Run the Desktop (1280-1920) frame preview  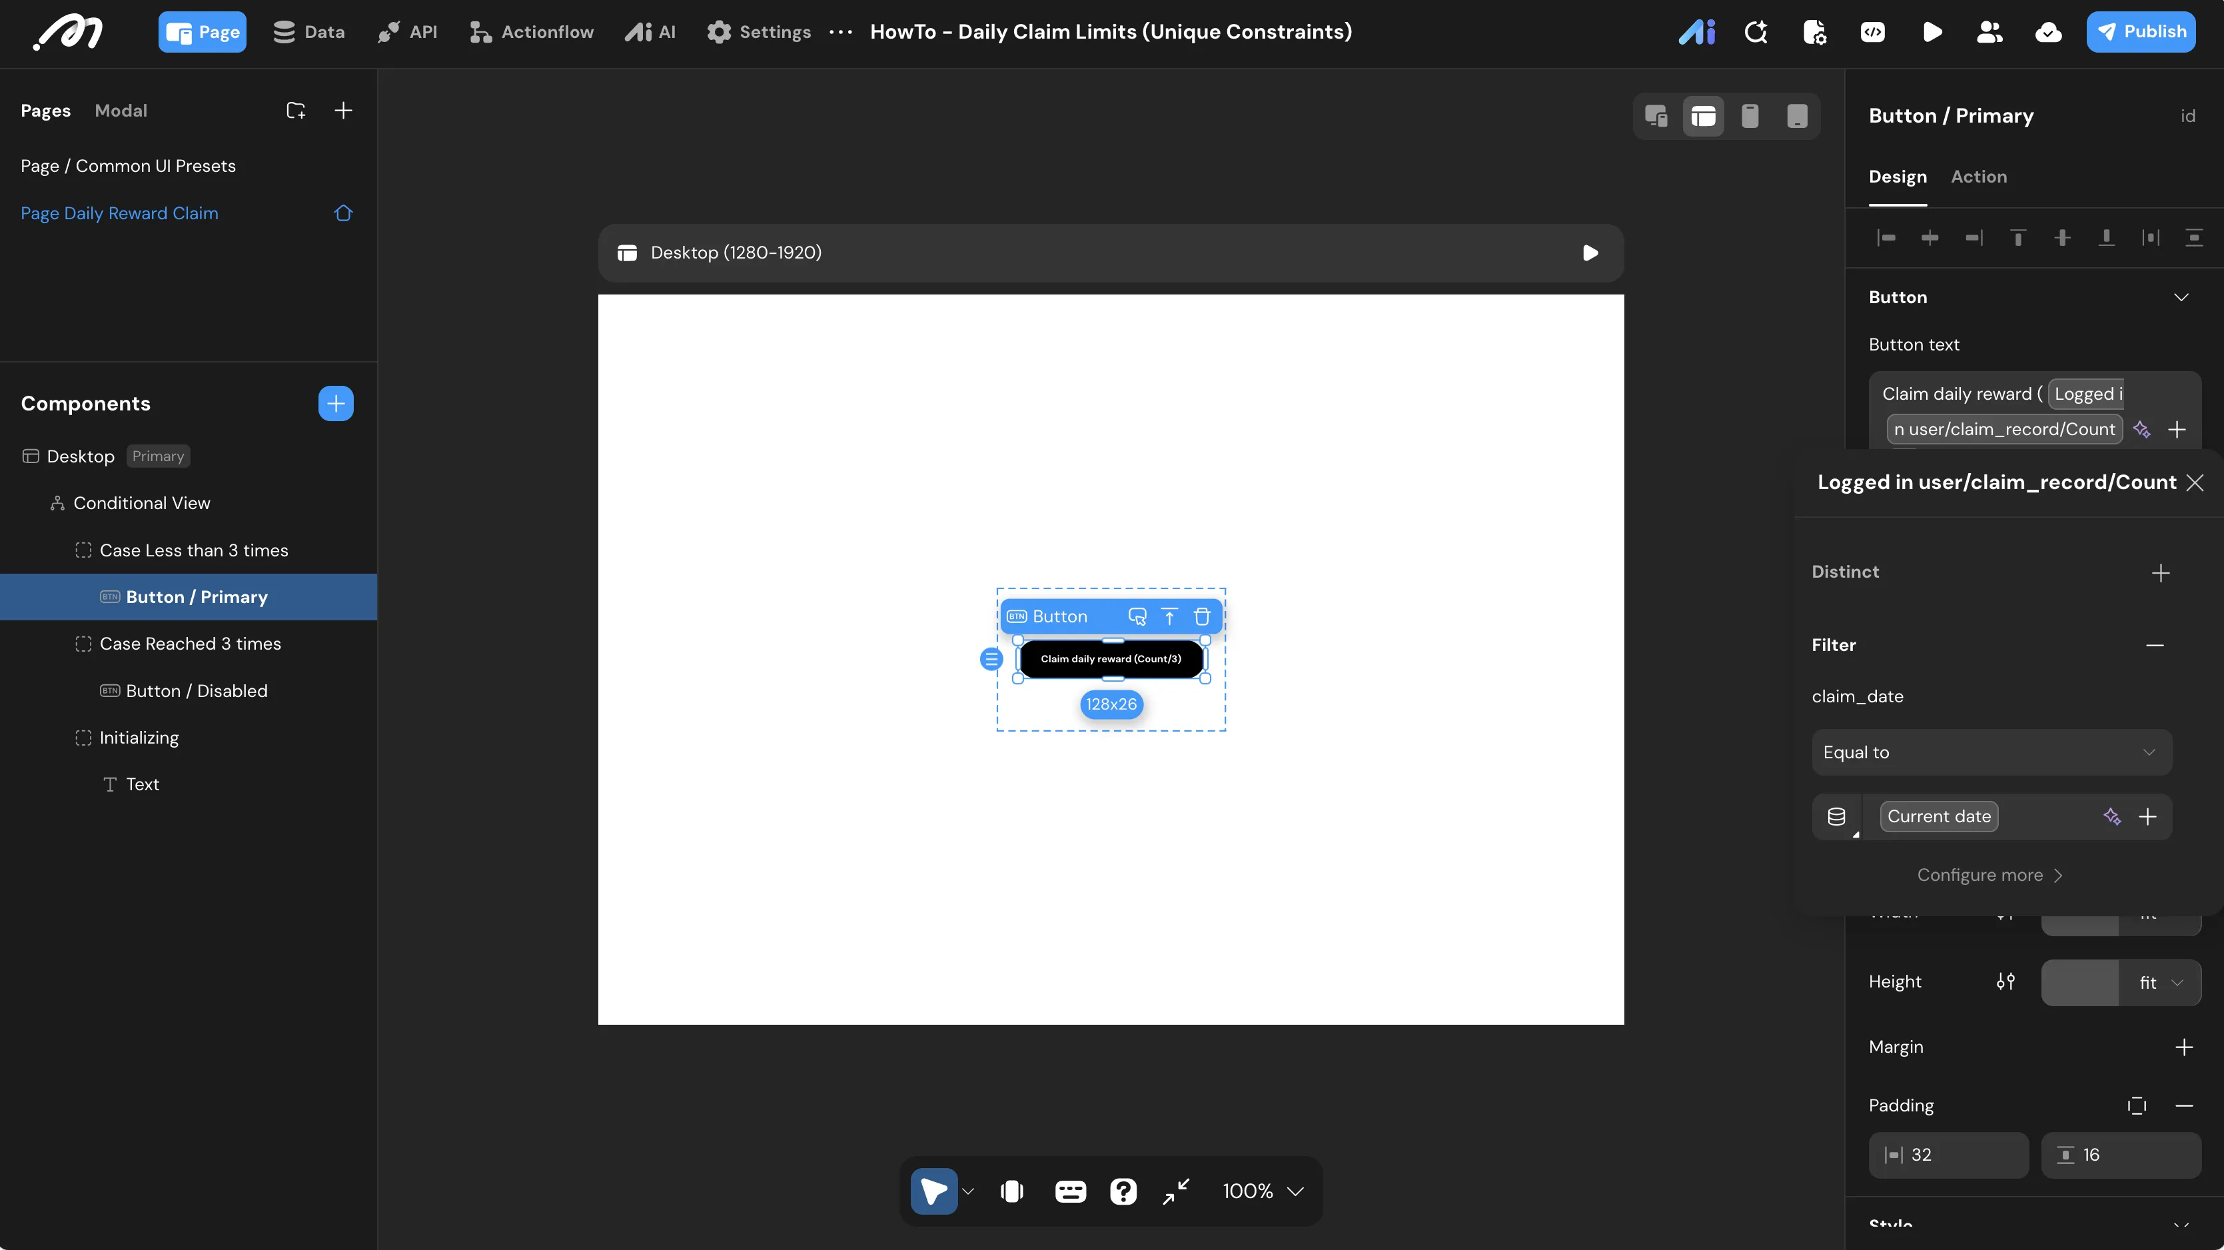[1590, 253]
